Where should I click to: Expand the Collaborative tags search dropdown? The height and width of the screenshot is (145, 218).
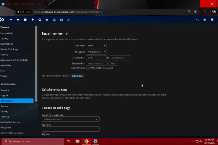71,119
